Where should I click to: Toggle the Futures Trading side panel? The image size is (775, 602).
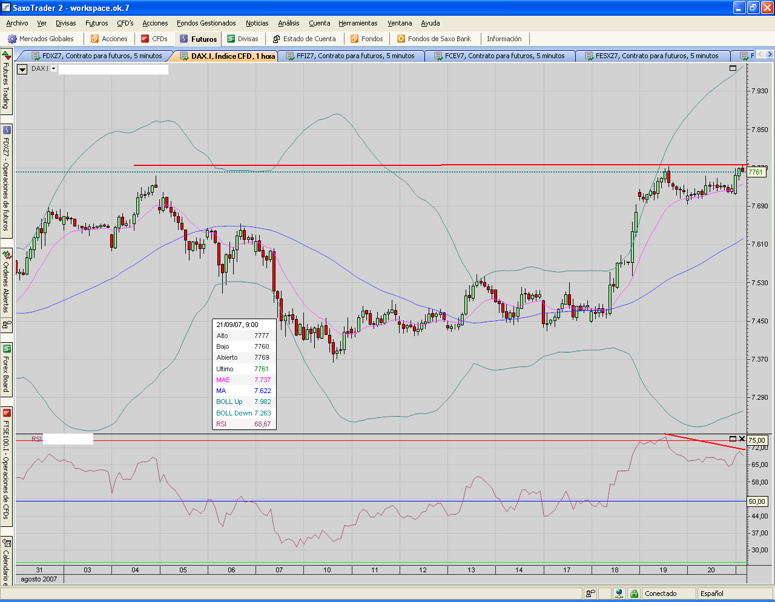[6, 82]
